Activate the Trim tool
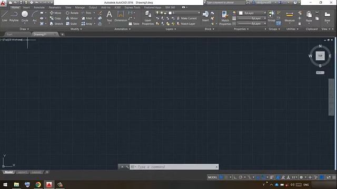 click(86, 13)
